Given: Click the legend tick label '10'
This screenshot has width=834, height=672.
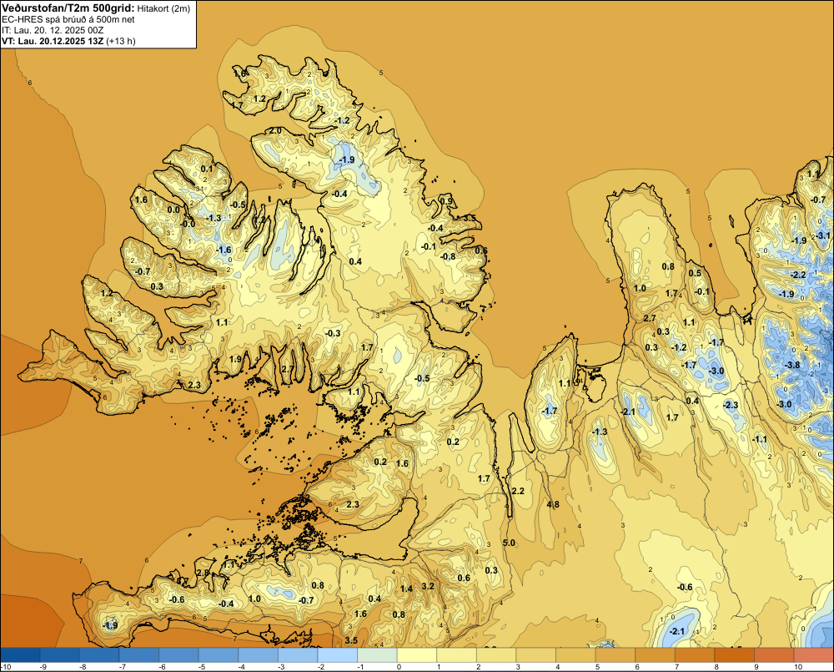Looking at the screenshot, I should click(x=798, y=667).
